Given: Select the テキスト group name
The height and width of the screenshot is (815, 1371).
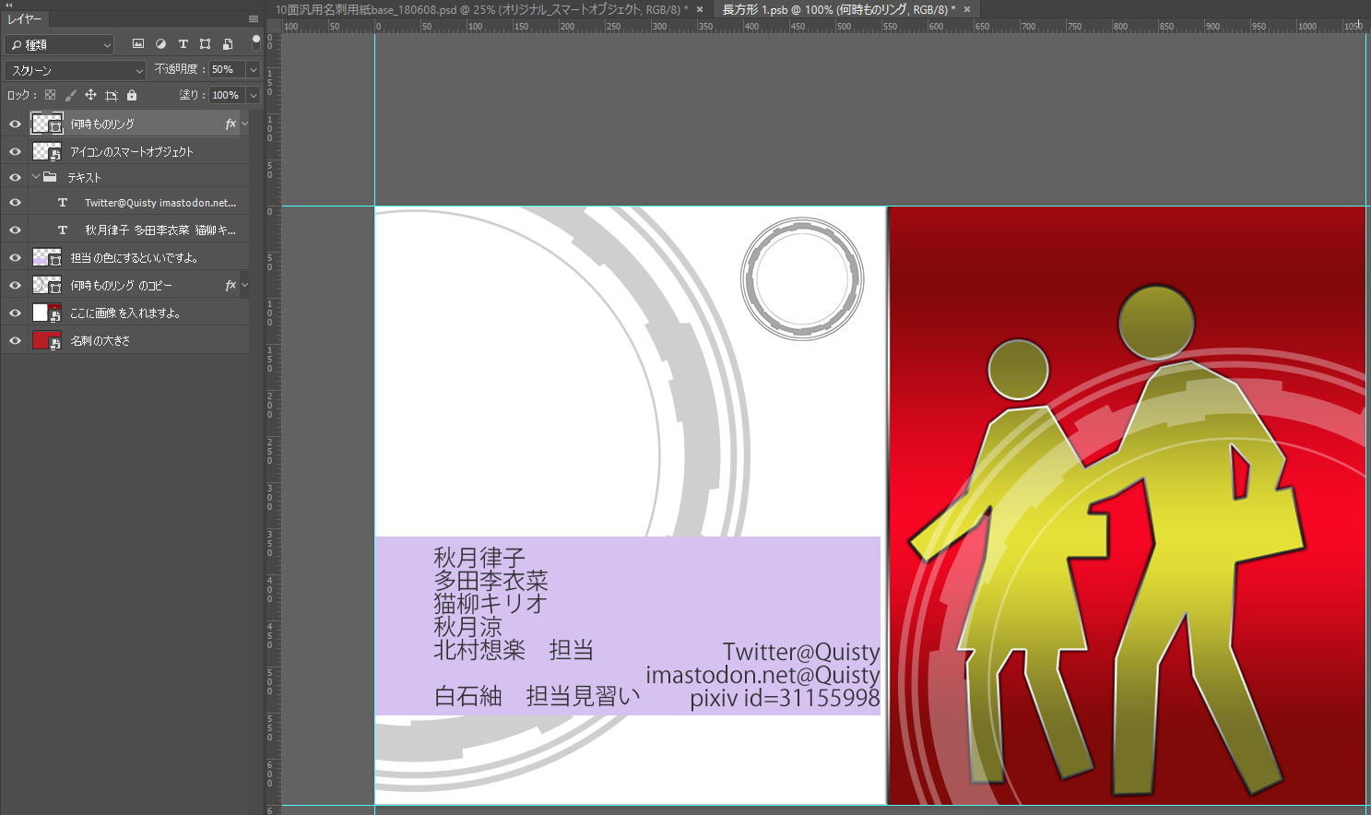Looking at the screenshot, I should [85, 177].
